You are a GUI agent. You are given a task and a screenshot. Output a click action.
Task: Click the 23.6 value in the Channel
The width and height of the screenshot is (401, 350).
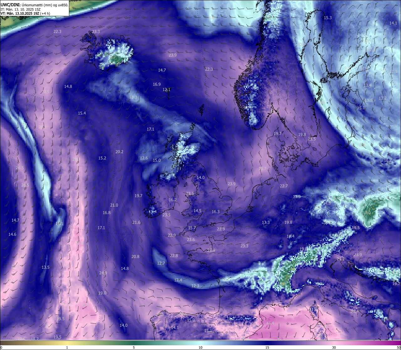click(x=191, y=240)
